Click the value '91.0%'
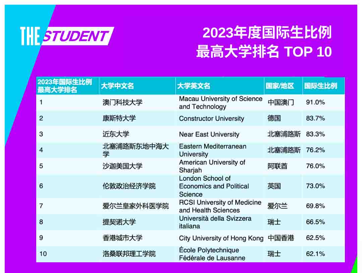362x273 pixels. coord(315,102)
